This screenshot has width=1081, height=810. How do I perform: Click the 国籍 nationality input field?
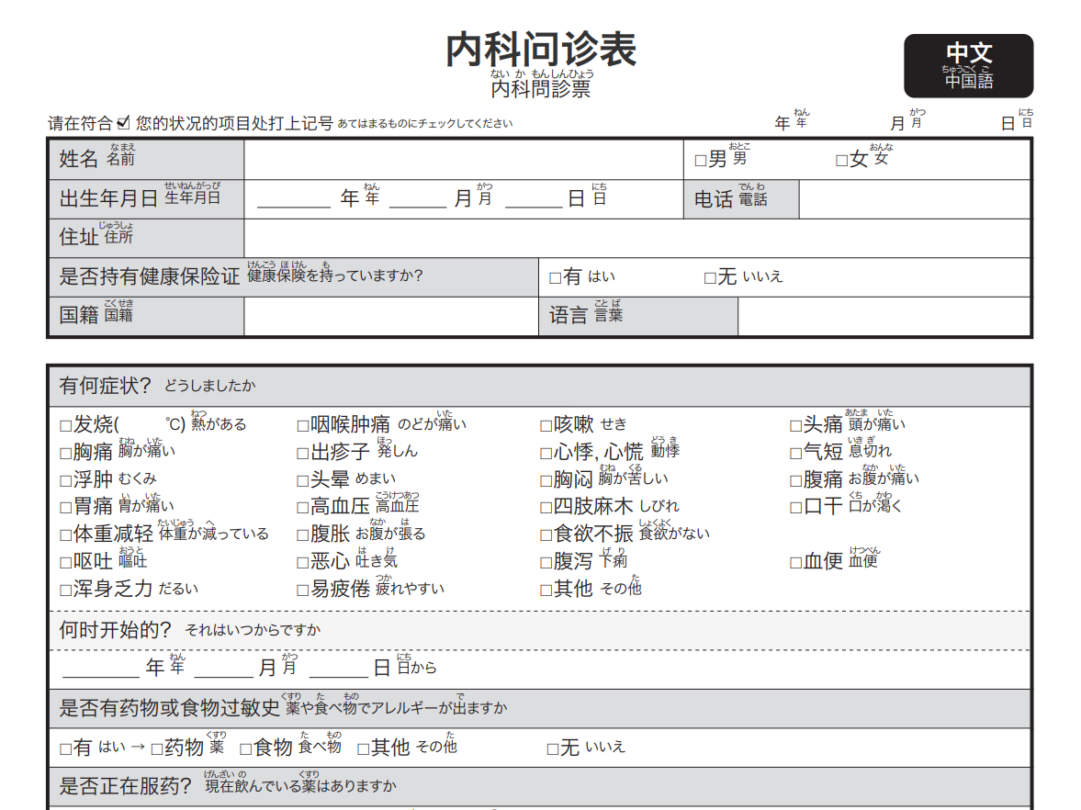tap(390, 316)
